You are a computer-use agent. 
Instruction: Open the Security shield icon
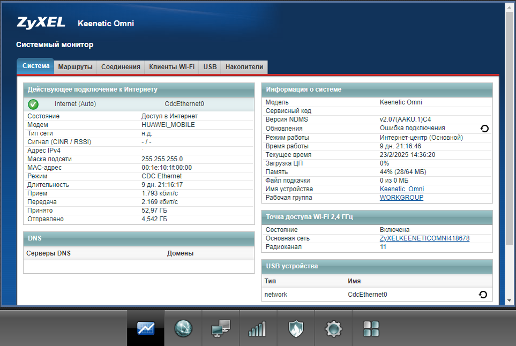[296, 329]
